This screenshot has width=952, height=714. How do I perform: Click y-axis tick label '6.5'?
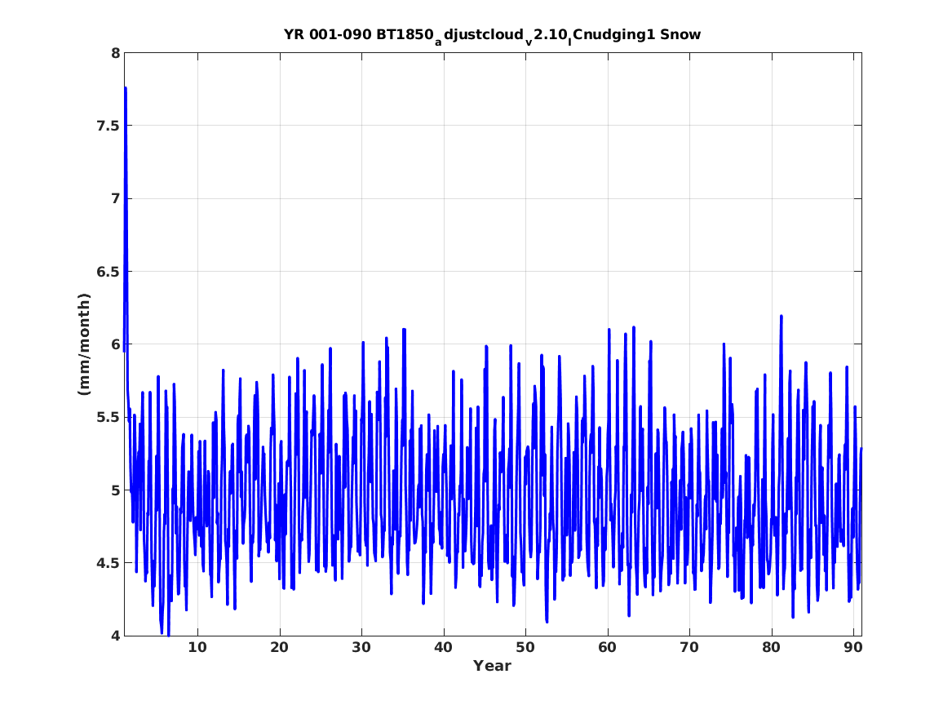pos(108,272)
